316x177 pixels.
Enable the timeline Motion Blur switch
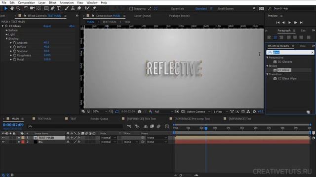pos(158,126)
